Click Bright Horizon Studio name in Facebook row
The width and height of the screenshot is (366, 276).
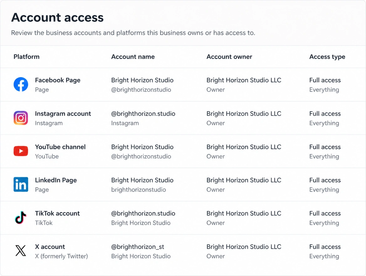pos(142,80)
